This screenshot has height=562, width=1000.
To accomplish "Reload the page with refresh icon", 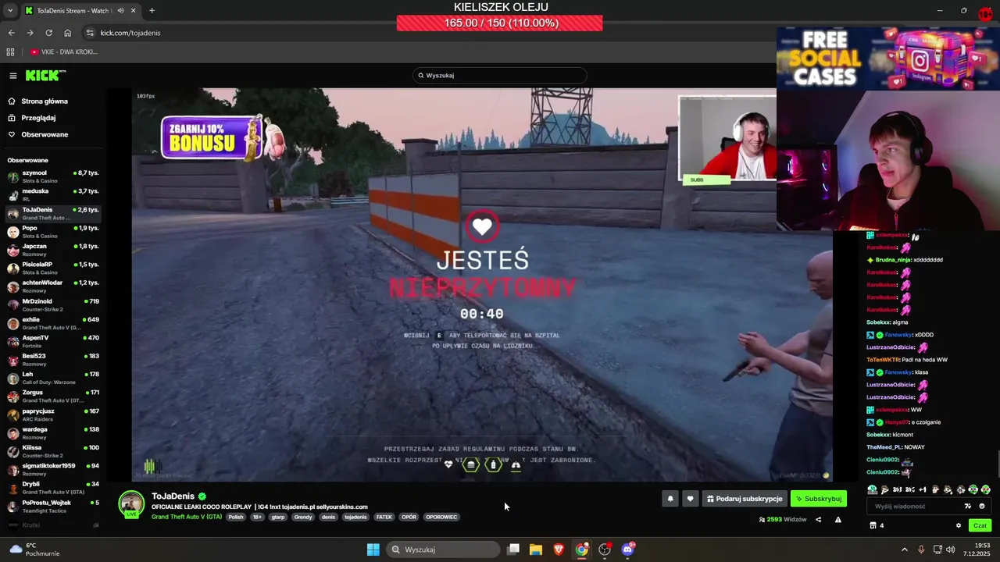I will click(x=48, y=33).
